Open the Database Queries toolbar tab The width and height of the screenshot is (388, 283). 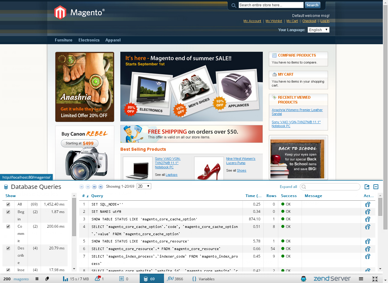[150, 279]
